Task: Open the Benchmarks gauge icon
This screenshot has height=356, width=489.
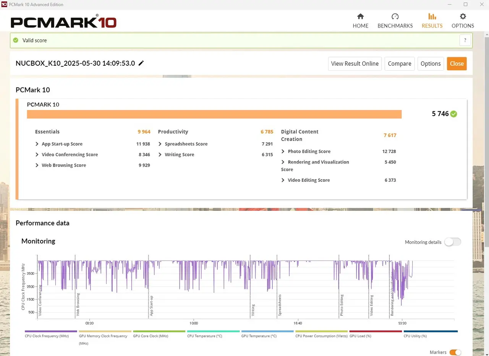Action: 395,16
